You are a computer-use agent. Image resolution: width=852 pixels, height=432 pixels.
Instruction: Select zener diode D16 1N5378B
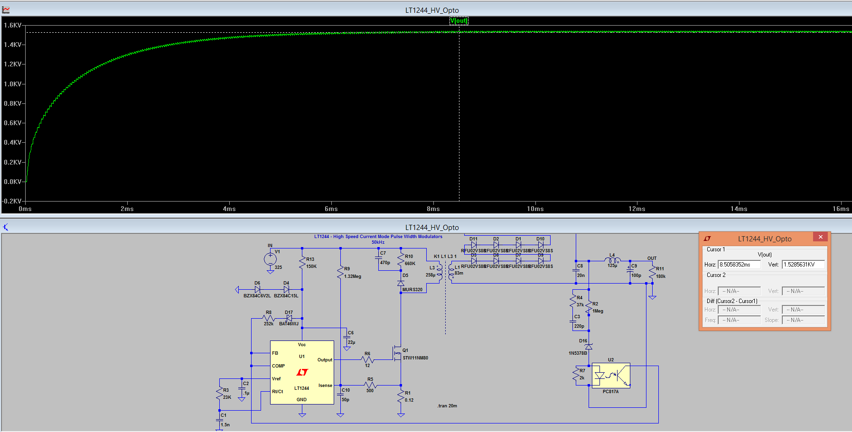(589, 347)
